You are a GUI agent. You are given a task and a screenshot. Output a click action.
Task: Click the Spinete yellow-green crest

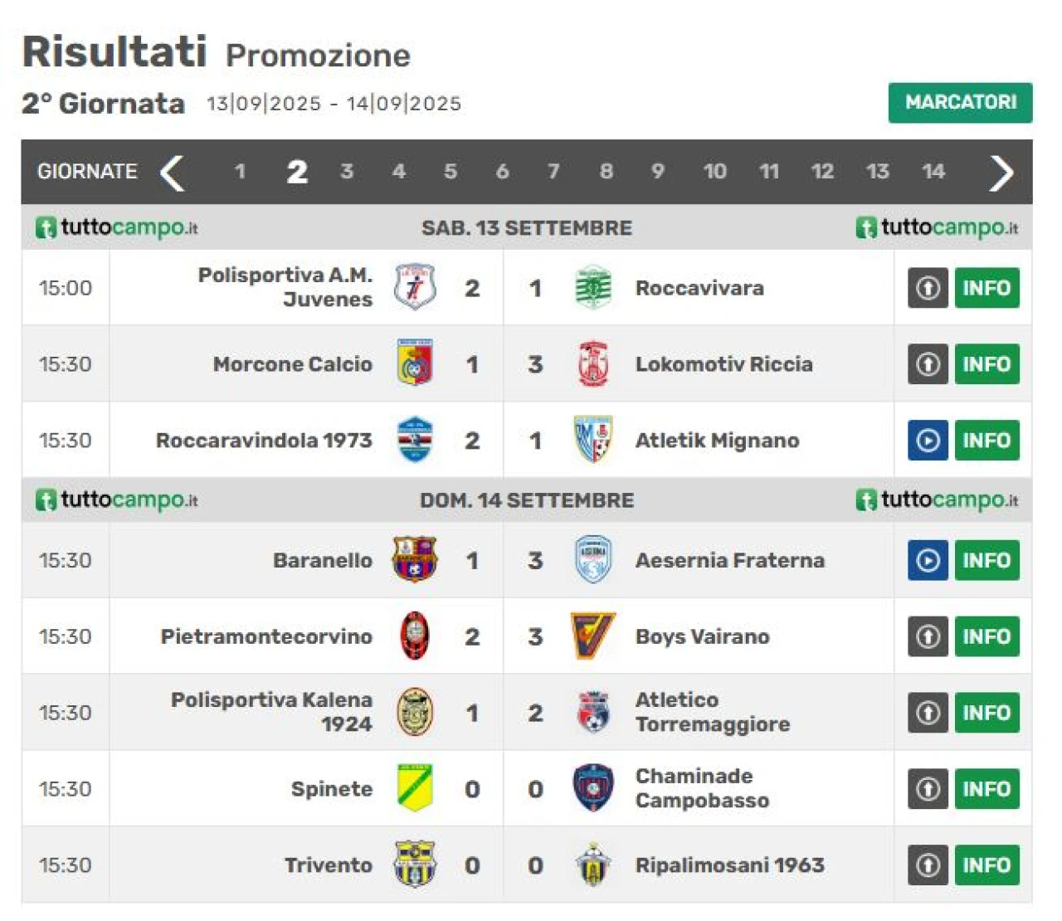415,788
